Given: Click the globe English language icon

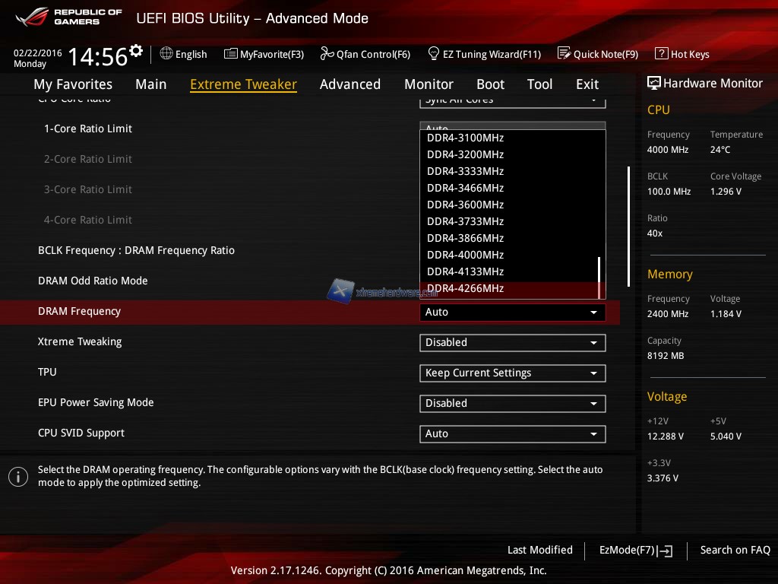Looking at the screenshot, I should tap(166, 54).
